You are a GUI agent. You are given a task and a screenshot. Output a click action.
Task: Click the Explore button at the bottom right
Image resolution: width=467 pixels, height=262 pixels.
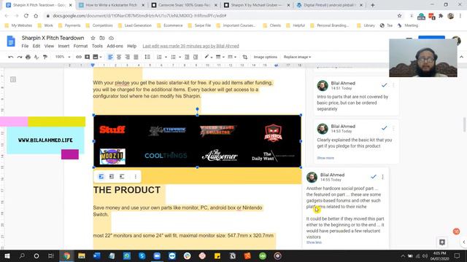(x=442, y=242)
